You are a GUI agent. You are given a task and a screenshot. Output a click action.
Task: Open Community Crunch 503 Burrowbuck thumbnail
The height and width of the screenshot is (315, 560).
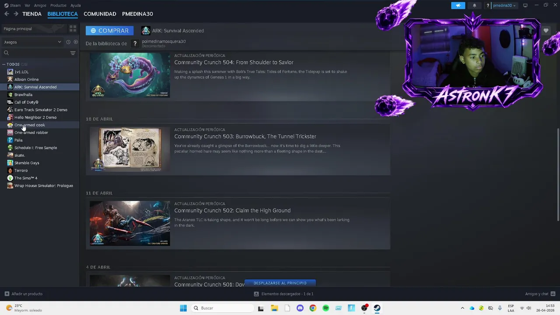[x=130, y=149]
